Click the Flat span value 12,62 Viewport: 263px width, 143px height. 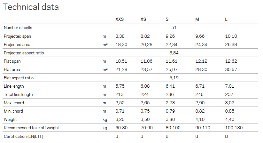(x=231, y=61)
